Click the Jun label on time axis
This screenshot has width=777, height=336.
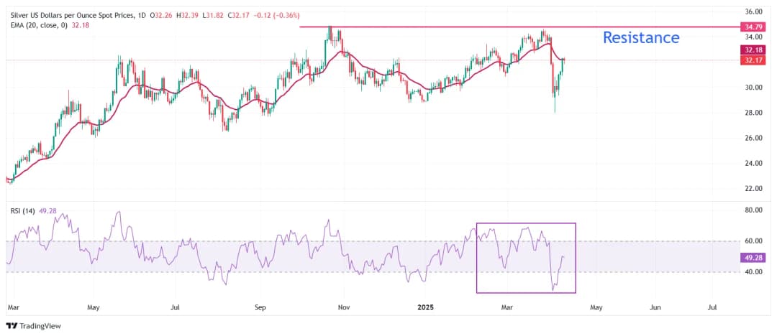tap(655, 307)
